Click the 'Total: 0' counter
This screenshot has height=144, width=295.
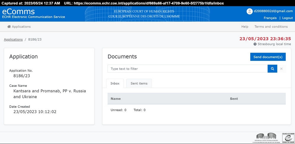point(139,110)
